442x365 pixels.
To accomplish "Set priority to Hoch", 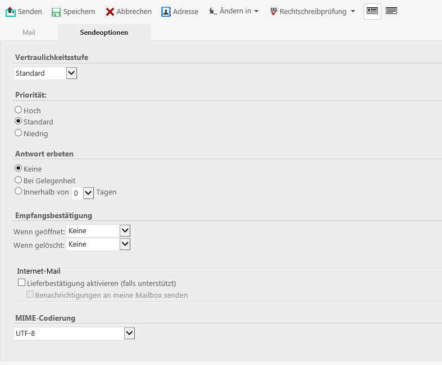I will click(19, 109).
